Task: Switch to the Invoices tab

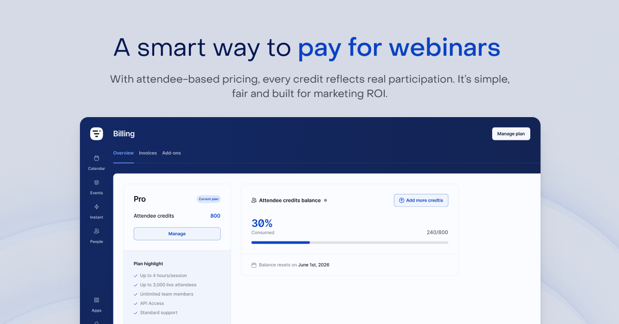Action: coord(148,153)
